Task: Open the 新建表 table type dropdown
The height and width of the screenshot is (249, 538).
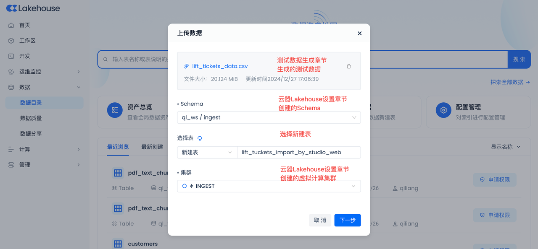Action: tap(207, 153)
